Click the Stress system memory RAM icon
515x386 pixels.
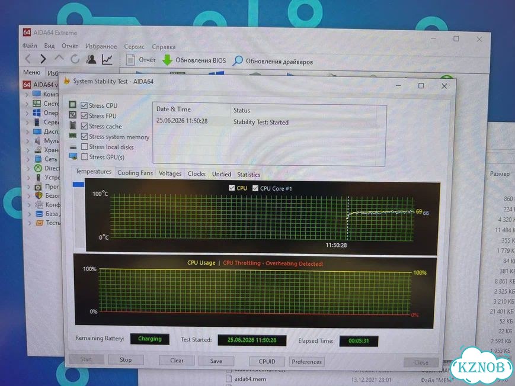pyautogui.click(x=72, y=136)
